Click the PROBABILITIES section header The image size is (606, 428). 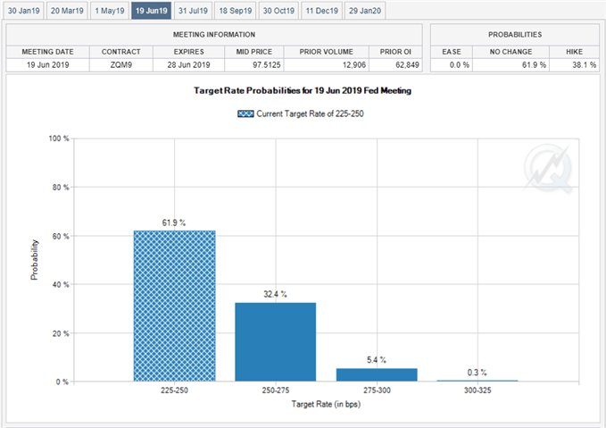(x=515, y=35)
